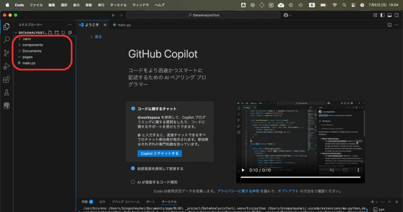Go back with the left arrow in title bar
403x212 pixels.
coord(114,15)
